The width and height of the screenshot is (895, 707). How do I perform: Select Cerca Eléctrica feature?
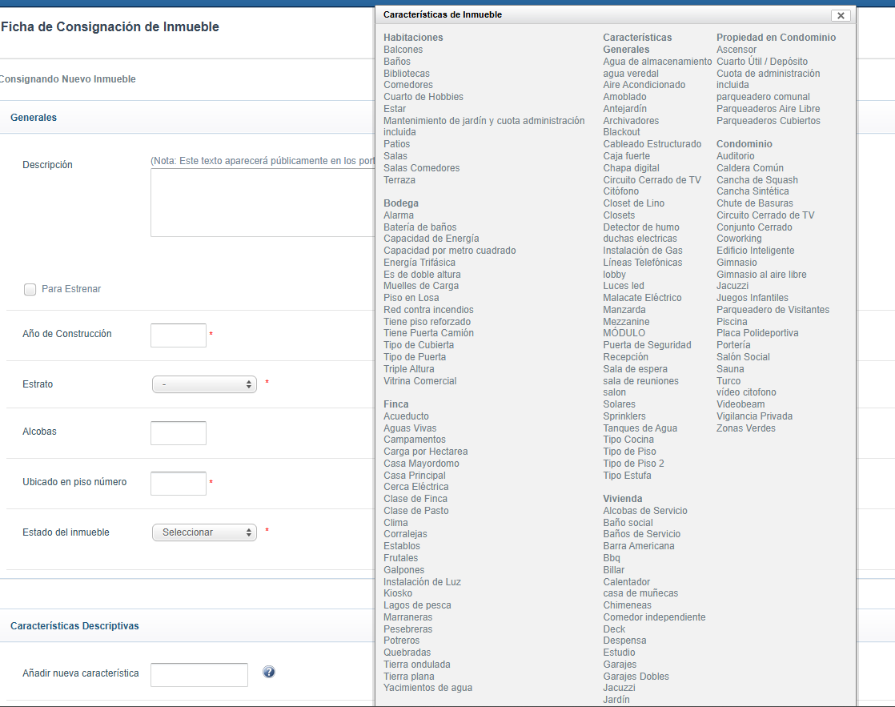click(x=415, y=487)
